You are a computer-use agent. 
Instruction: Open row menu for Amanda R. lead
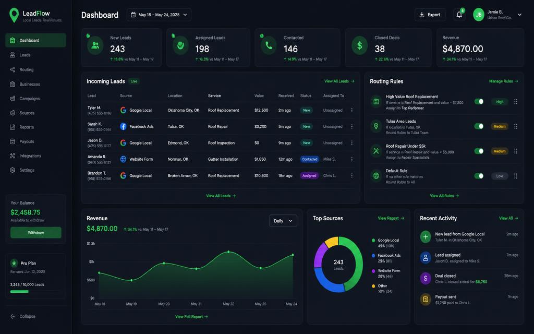352,159
